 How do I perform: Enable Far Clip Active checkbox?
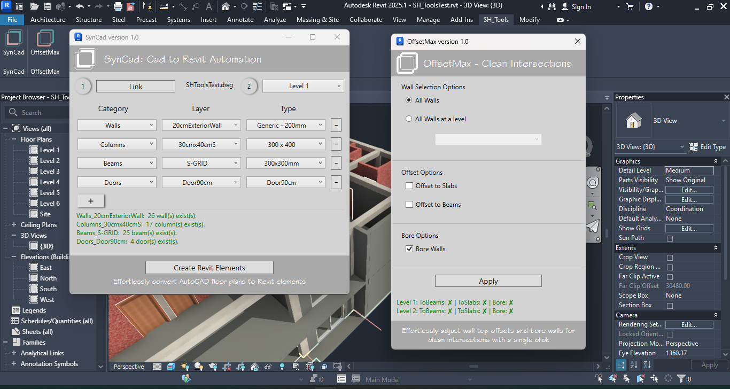(670, 277)
